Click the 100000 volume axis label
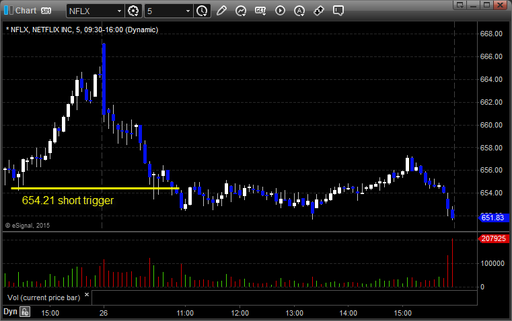512x321 pixels. click(492, 263)
